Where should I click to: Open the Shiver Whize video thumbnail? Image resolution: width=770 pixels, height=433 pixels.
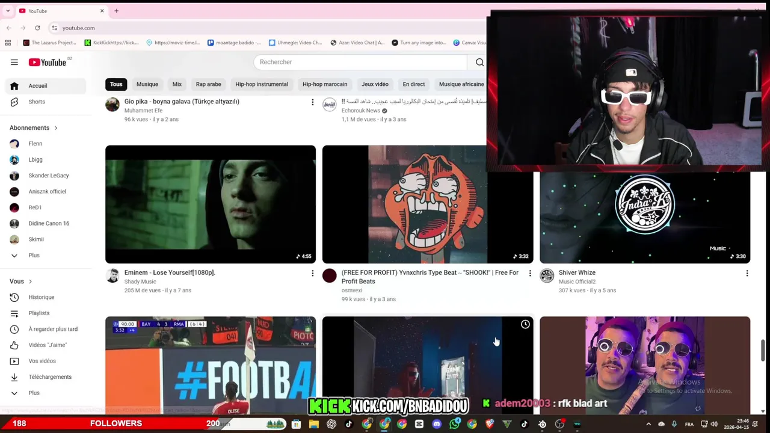pyautogui.click(x=645, y=218)
